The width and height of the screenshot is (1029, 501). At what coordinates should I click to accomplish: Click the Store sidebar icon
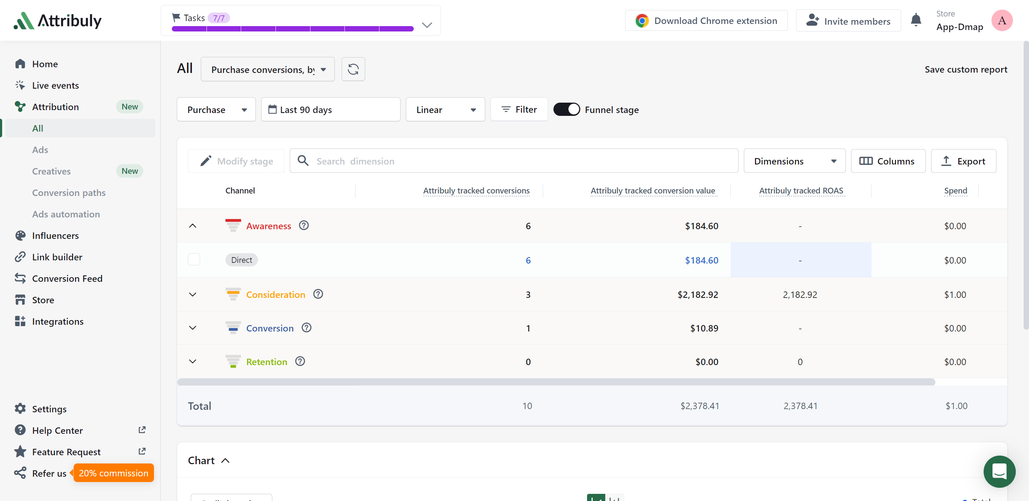20,299
